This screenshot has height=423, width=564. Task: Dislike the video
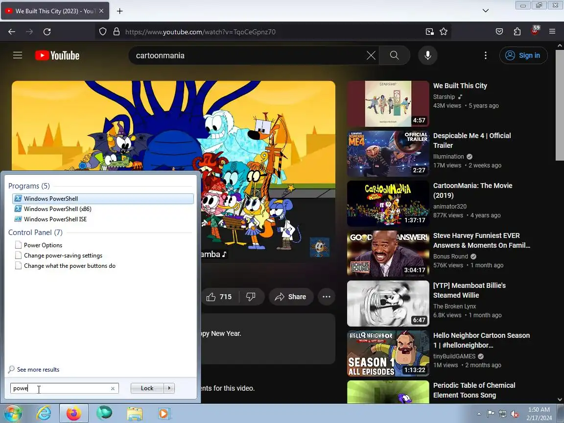(251, 297)
